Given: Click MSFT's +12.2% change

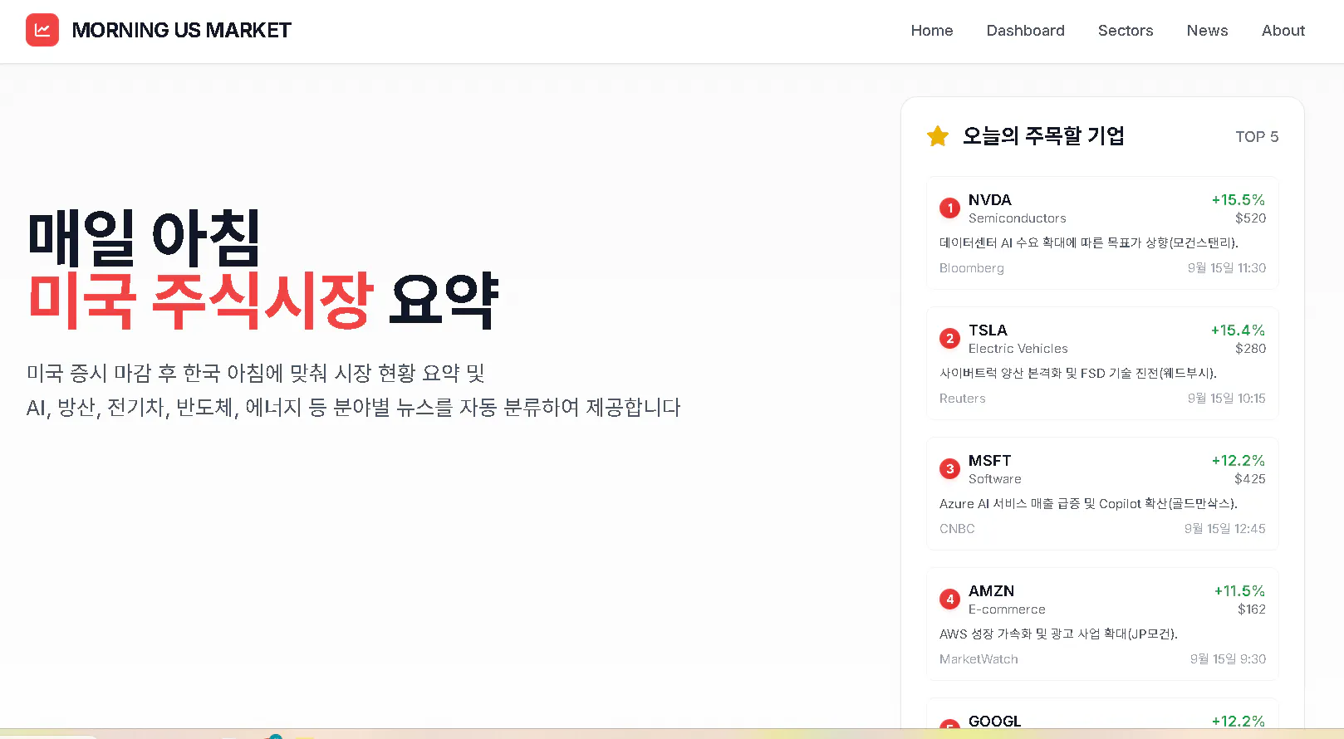Looking at the screenshot, I should pos(1238,461).
